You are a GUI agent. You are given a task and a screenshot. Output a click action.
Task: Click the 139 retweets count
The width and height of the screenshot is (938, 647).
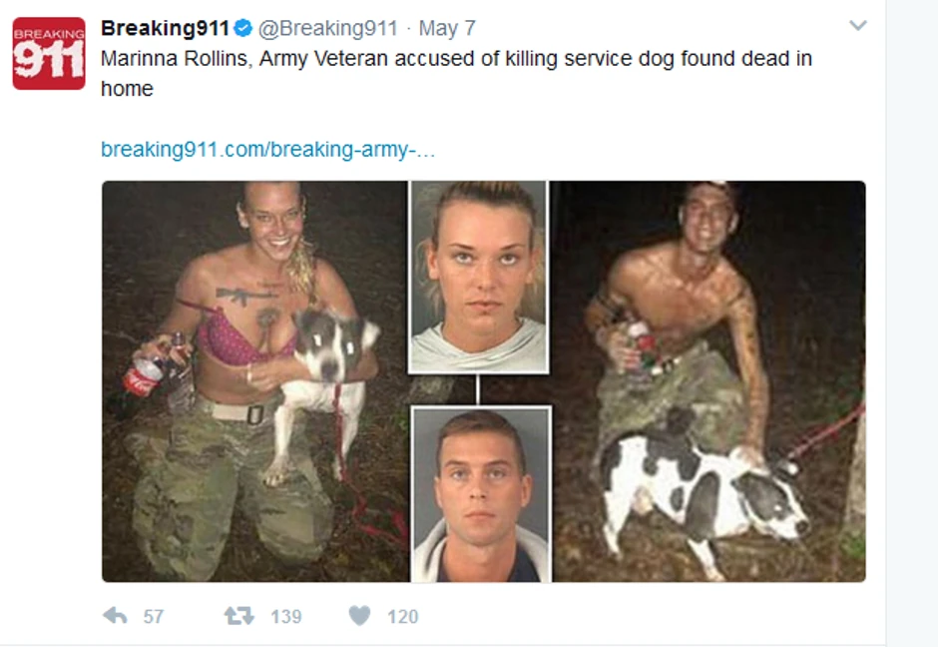[286, 616]
